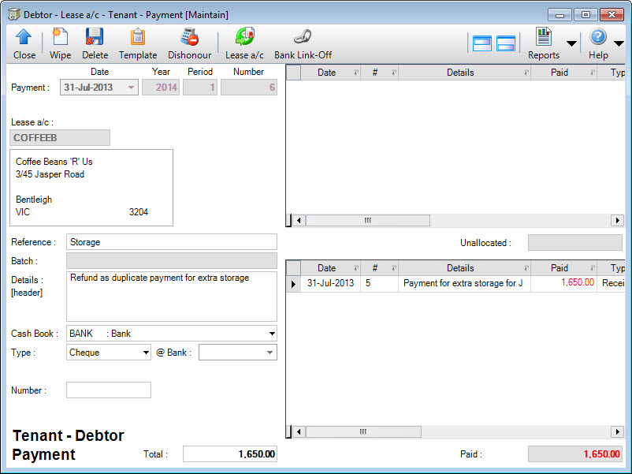The image size is (632, 474).
Task: Wipe the form using the Wipe icon
Action: pyautogui.click(x=60, y=37)
